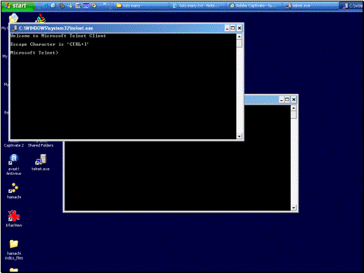
Task: Select the 'hamachi indics_files' desktop folder
Action: 14,250
